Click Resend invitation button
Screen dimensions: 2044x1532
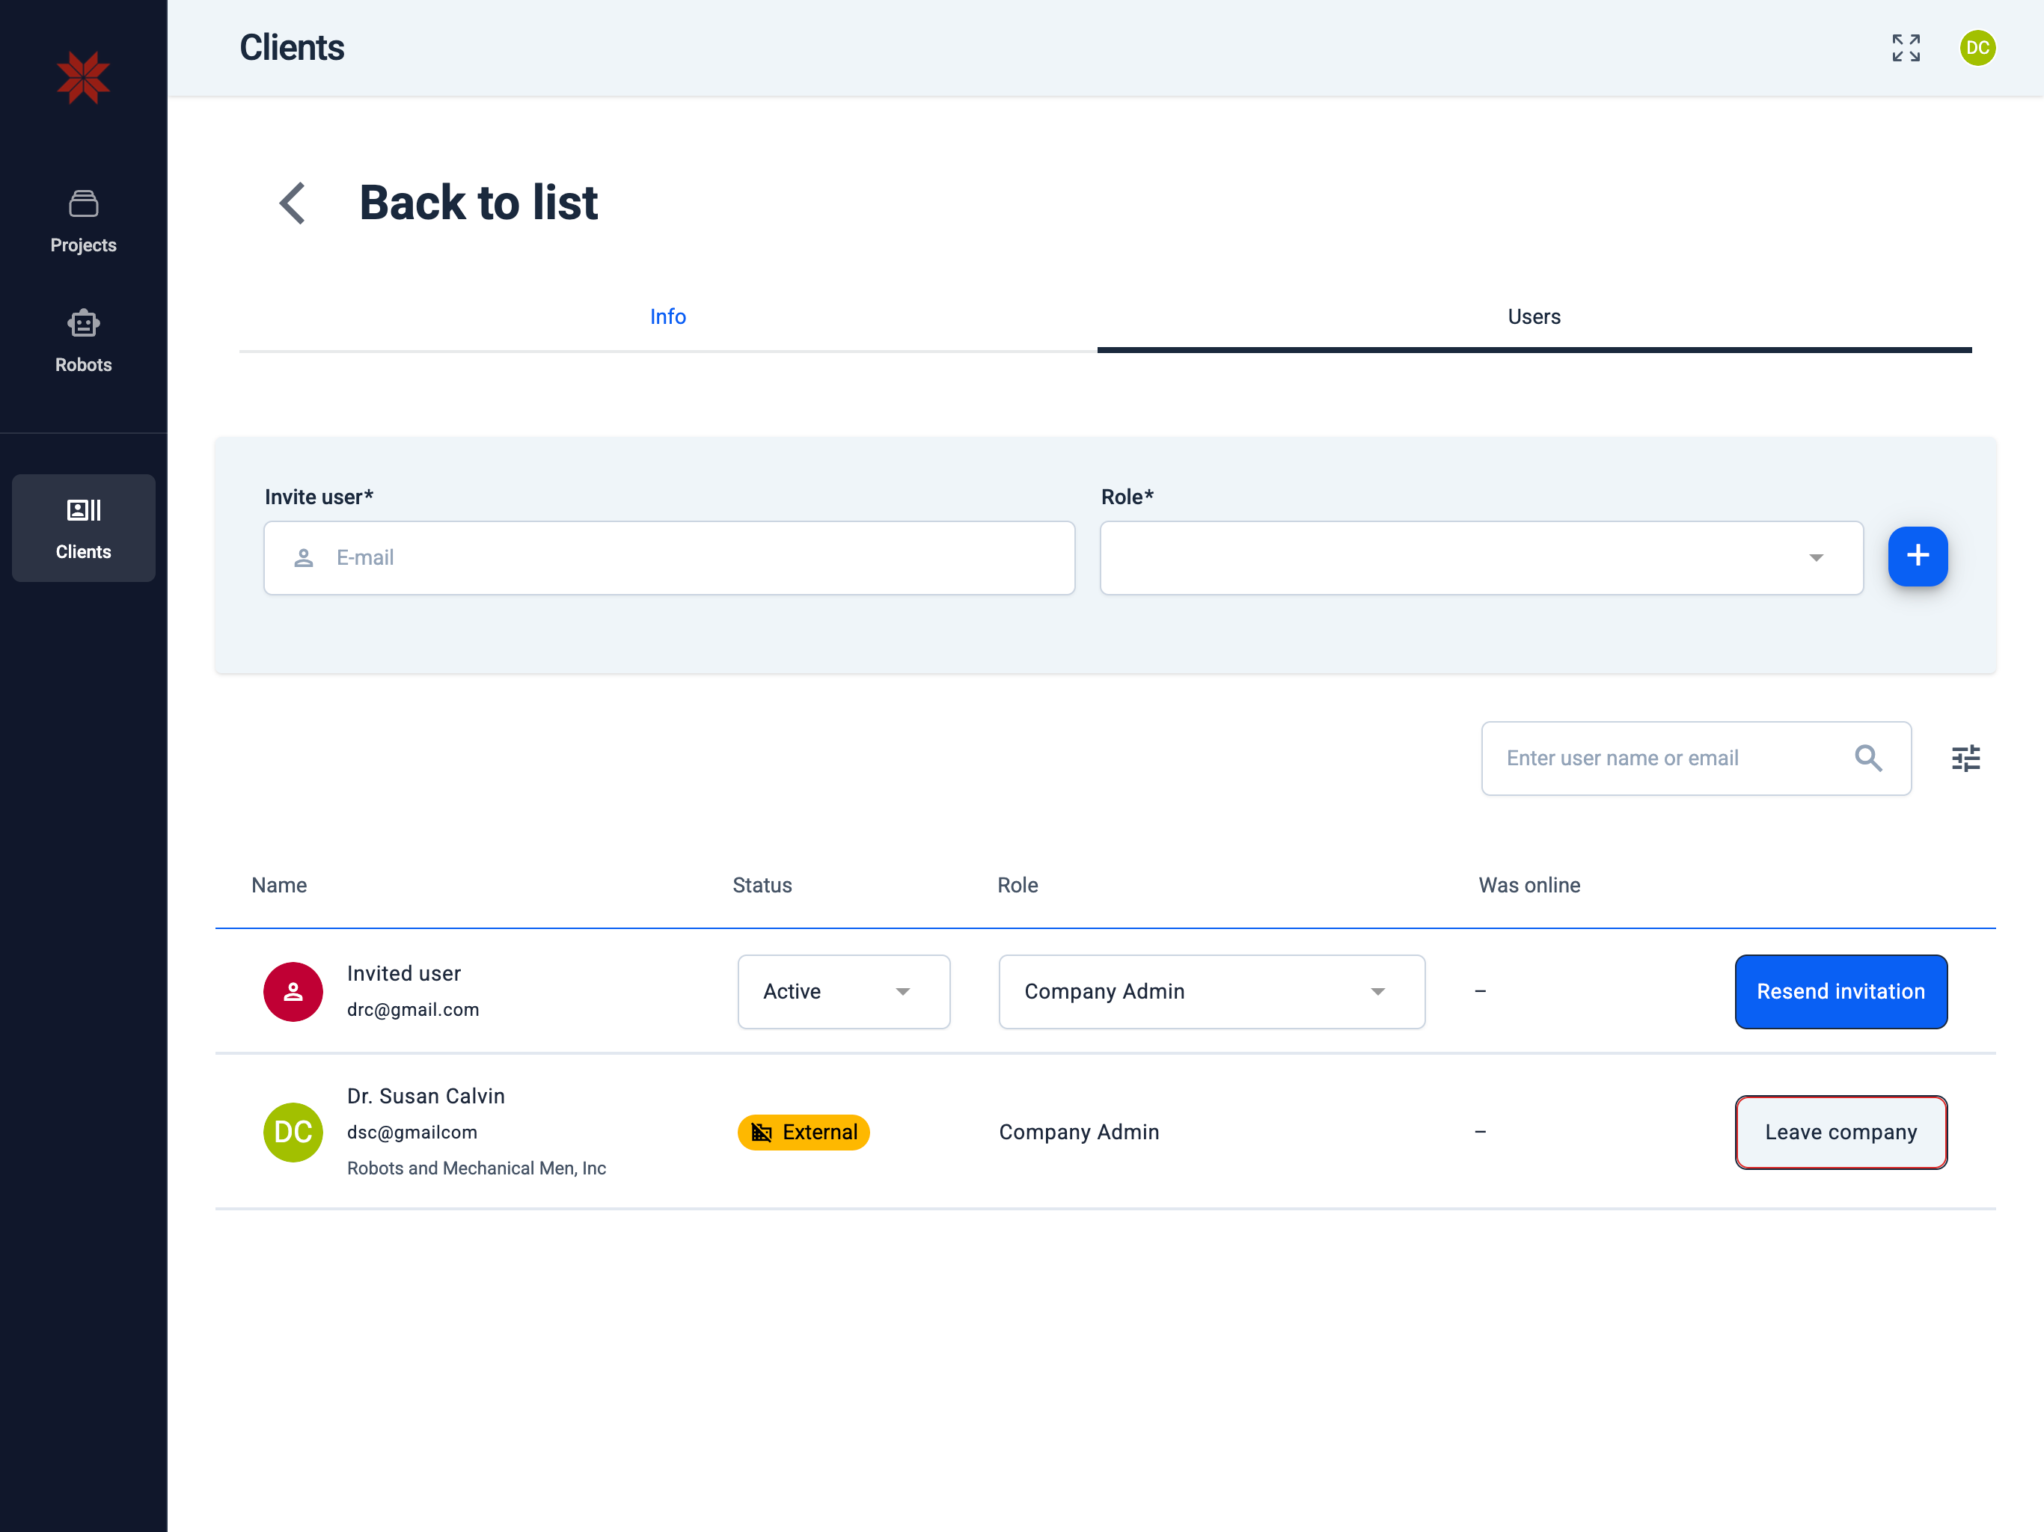1840,991
